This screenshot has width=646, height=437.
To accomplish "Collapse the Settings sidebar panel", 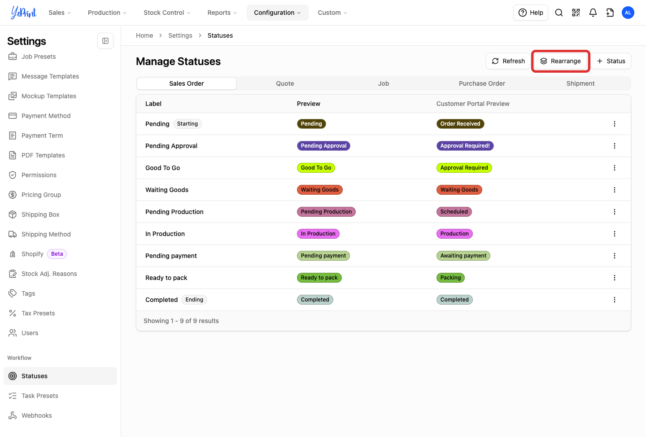I will click(105, 41).
